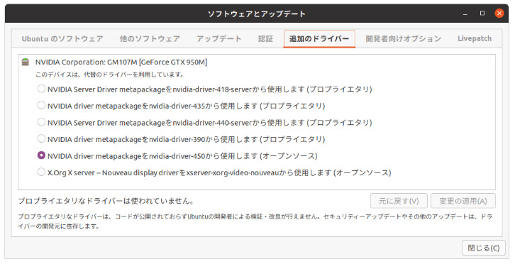515x264 pixels.
Task: Select nvidia-driver-450 radio option
Action: coord(41,155)
